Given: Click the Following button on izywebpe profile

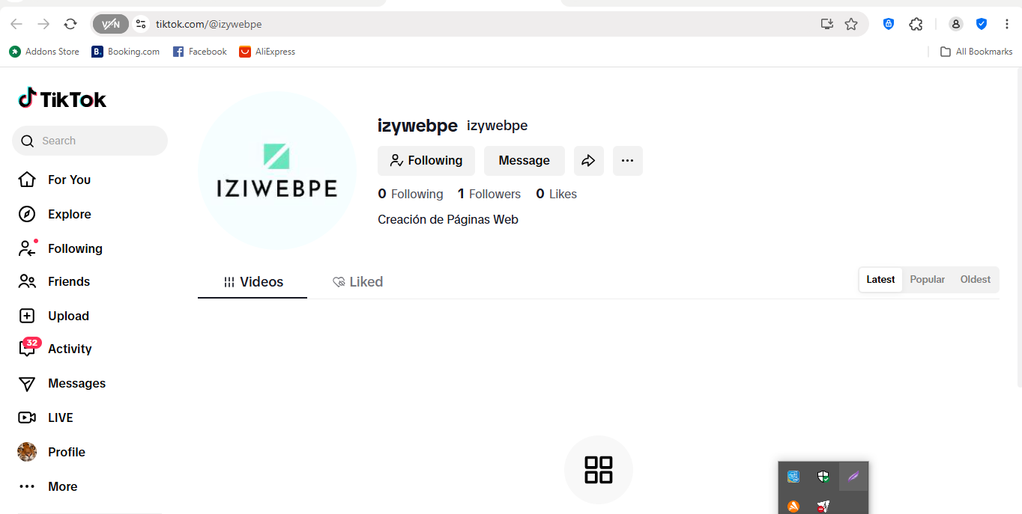Looking at the screenshot, I should 426,160.
